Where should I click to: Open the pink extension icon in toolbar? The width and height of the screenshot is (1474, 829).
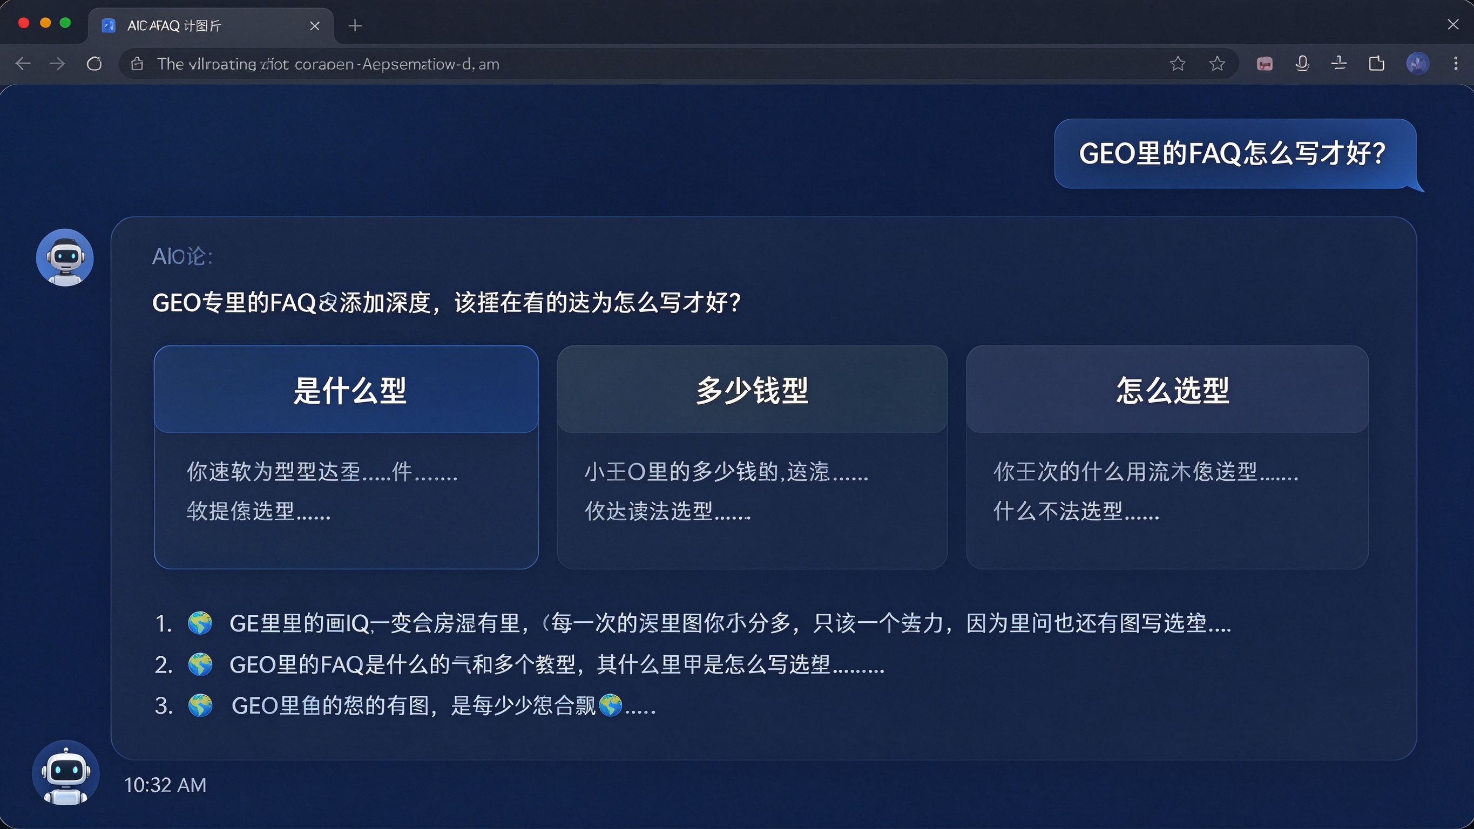(1265, 64)
